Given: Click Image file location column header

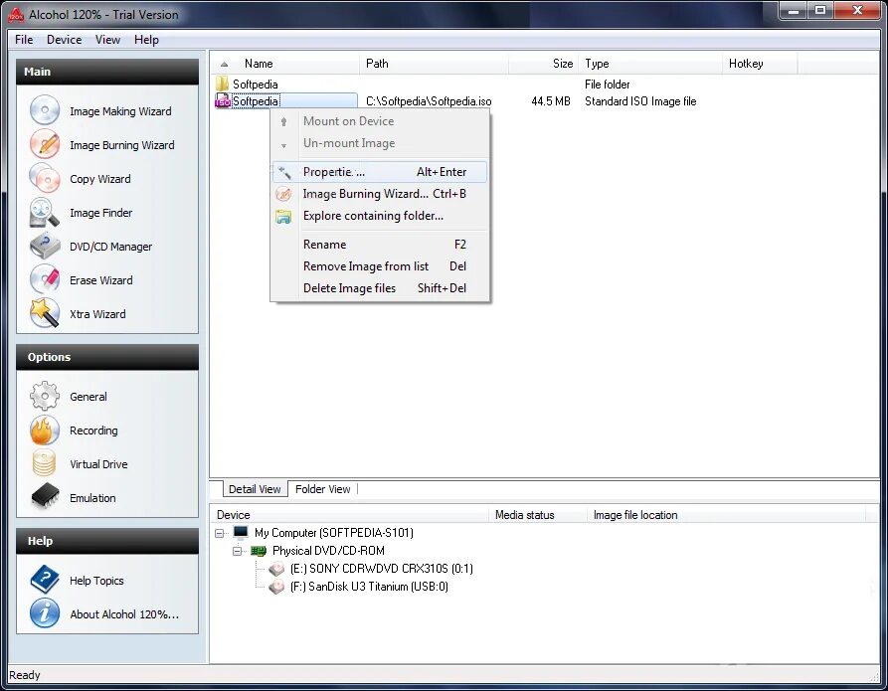Looking at the screenshot, I should point(726,515).
